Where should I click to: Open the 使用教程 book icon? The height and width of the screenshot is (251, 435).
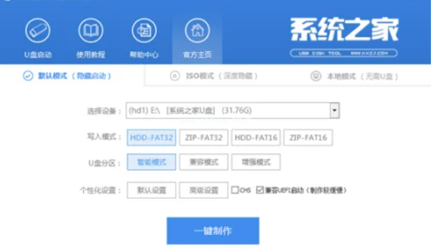[90, 31]
